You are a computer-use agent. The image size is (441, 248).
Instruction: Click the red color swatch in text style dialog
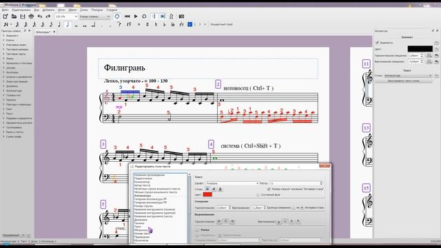207,194
